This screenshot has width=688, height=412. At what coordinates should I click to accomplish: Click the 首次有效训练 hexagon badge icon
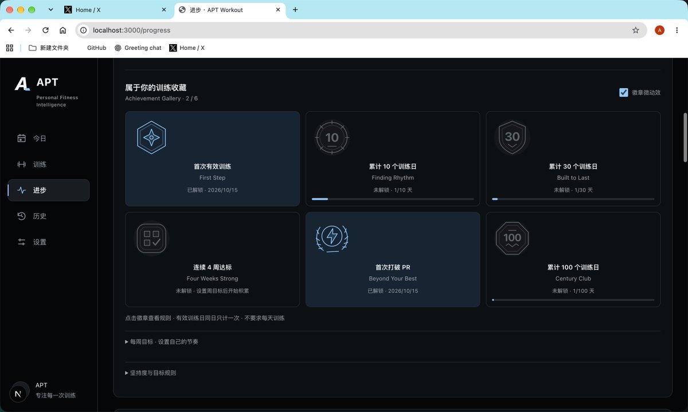click(151, 138)
